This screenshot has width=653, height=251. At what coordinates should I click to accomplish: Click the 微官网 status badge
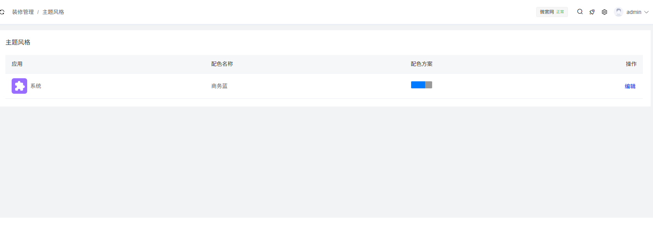point(552,12)
